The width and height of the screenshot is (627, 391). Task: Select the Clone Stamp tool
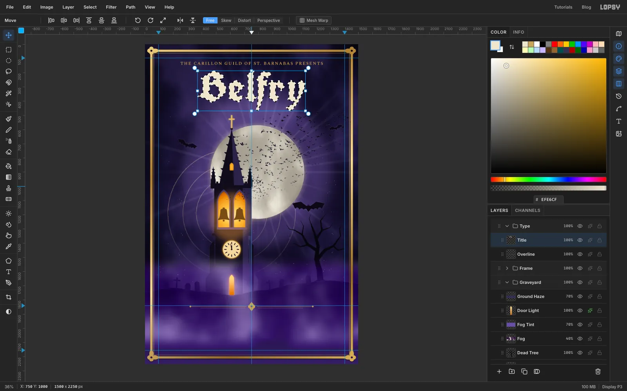(x=9, y=188)
